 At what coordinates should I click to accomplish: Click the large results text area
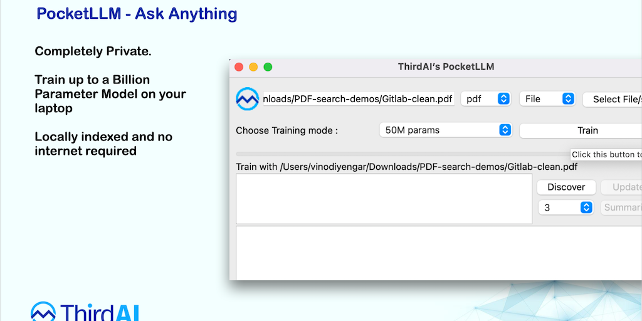[439, 253]
